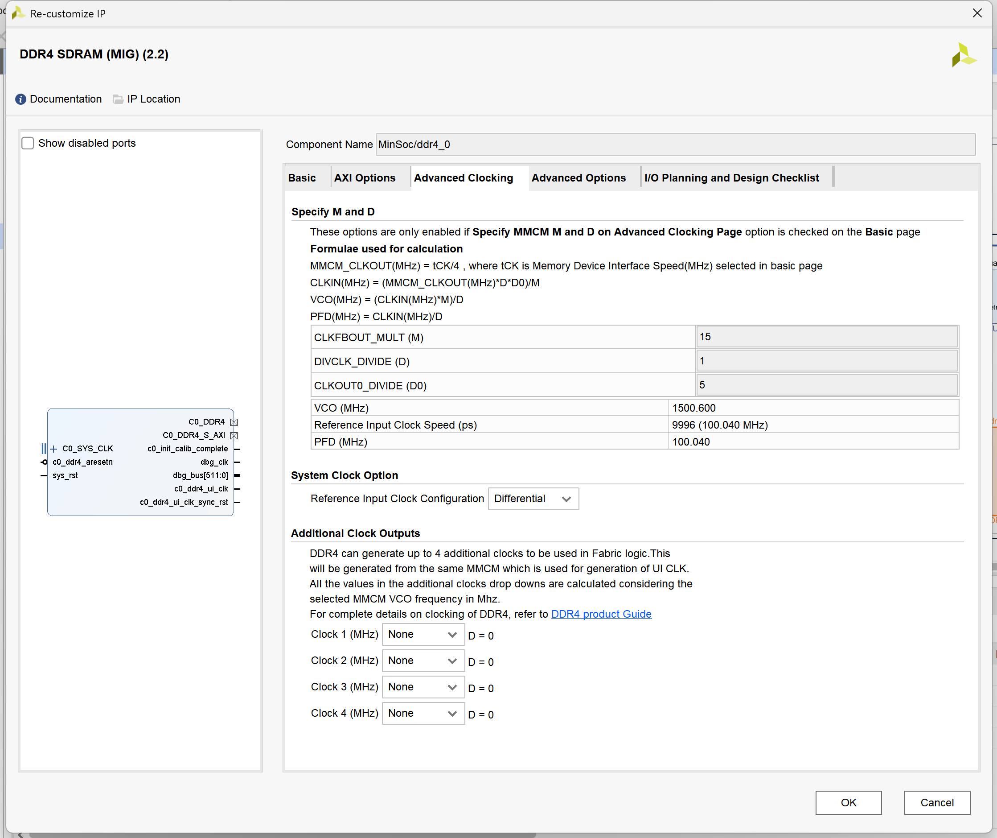Click the Vivado logo in title bar
The width and height of the screenshot is (997, 838).
[x=18, y=13]
